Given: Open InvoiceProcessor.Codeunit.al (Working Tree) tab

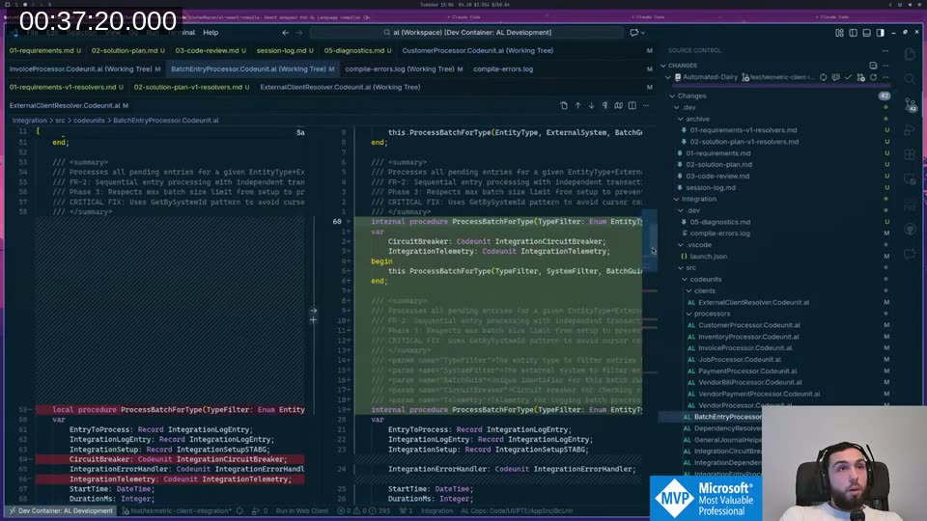Looking at the screenshot, I should point(85,69).
